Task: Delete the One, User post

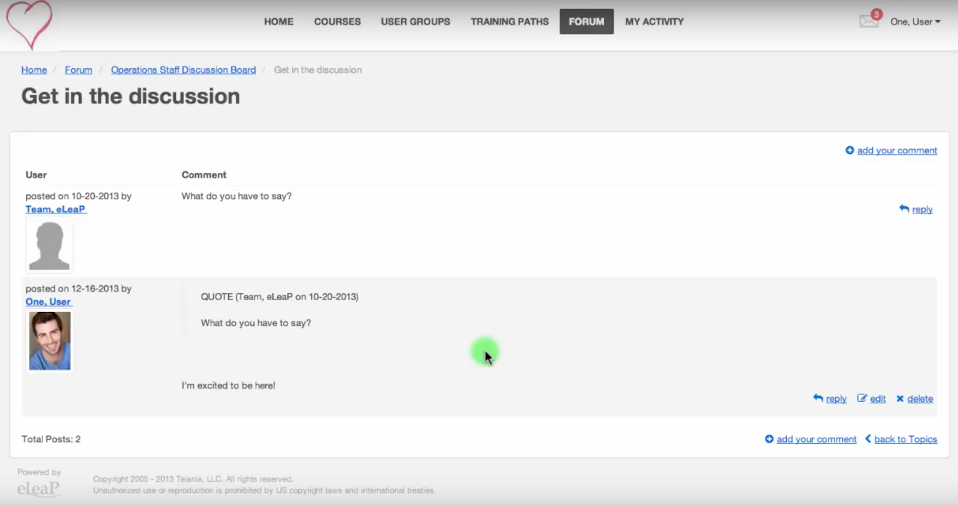Action: 920,399
